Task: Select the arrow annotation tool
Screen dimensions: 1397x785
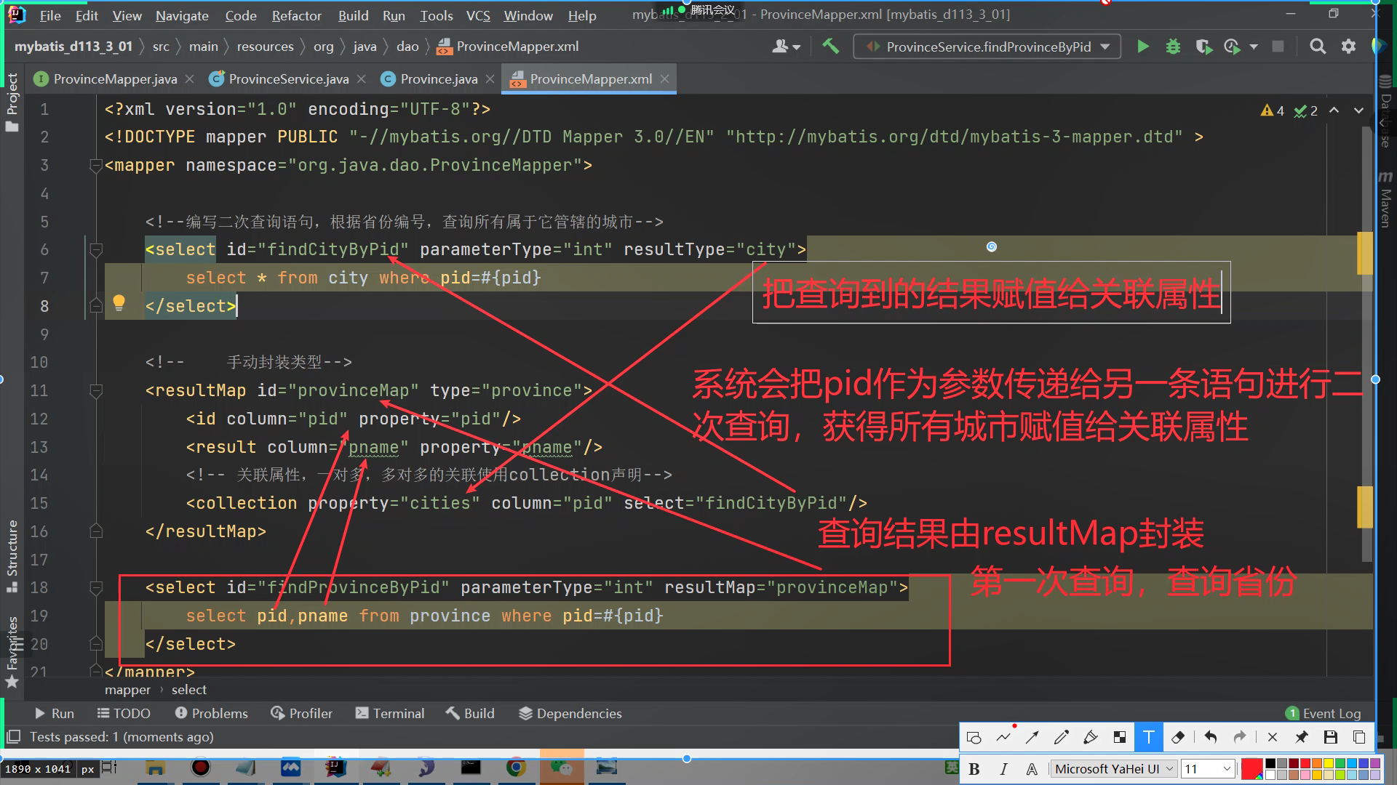Action: pos(1032,737)
